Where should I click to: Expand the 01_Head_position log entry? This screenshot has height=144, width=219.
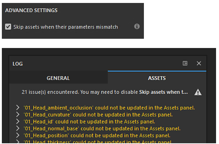(x=18, y=135)
